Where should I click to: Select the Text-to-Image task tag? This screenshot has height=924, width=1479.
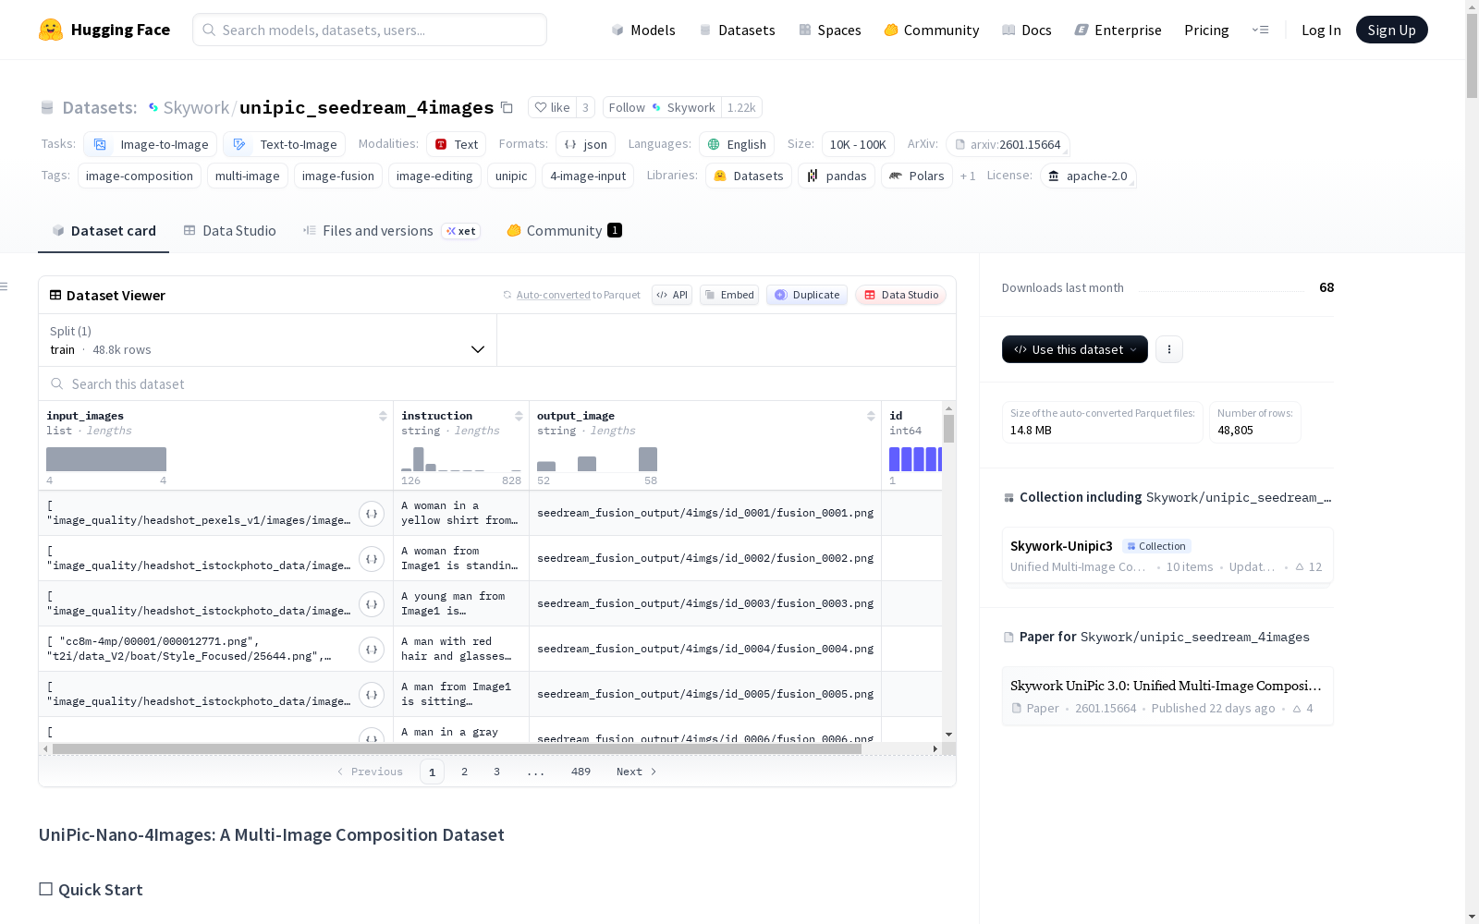(284, 144)
